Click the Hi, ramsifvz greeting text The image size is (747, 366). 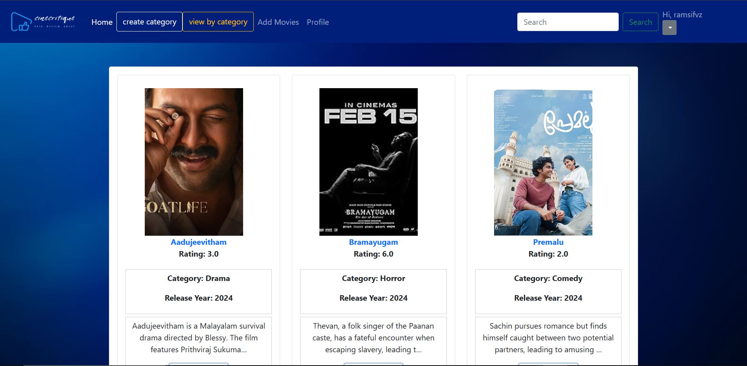pos(682,15)
